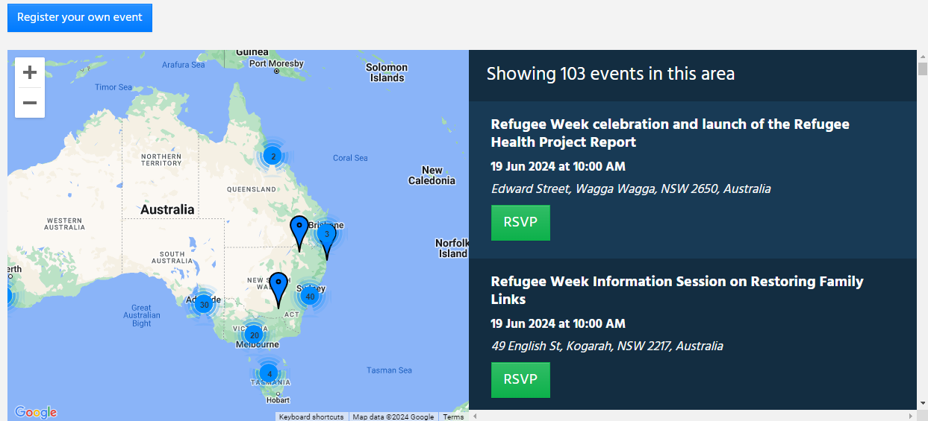Open the Queensland cluster marker showing 2
The width and height of the screenshot is (928, 421).
273,156
